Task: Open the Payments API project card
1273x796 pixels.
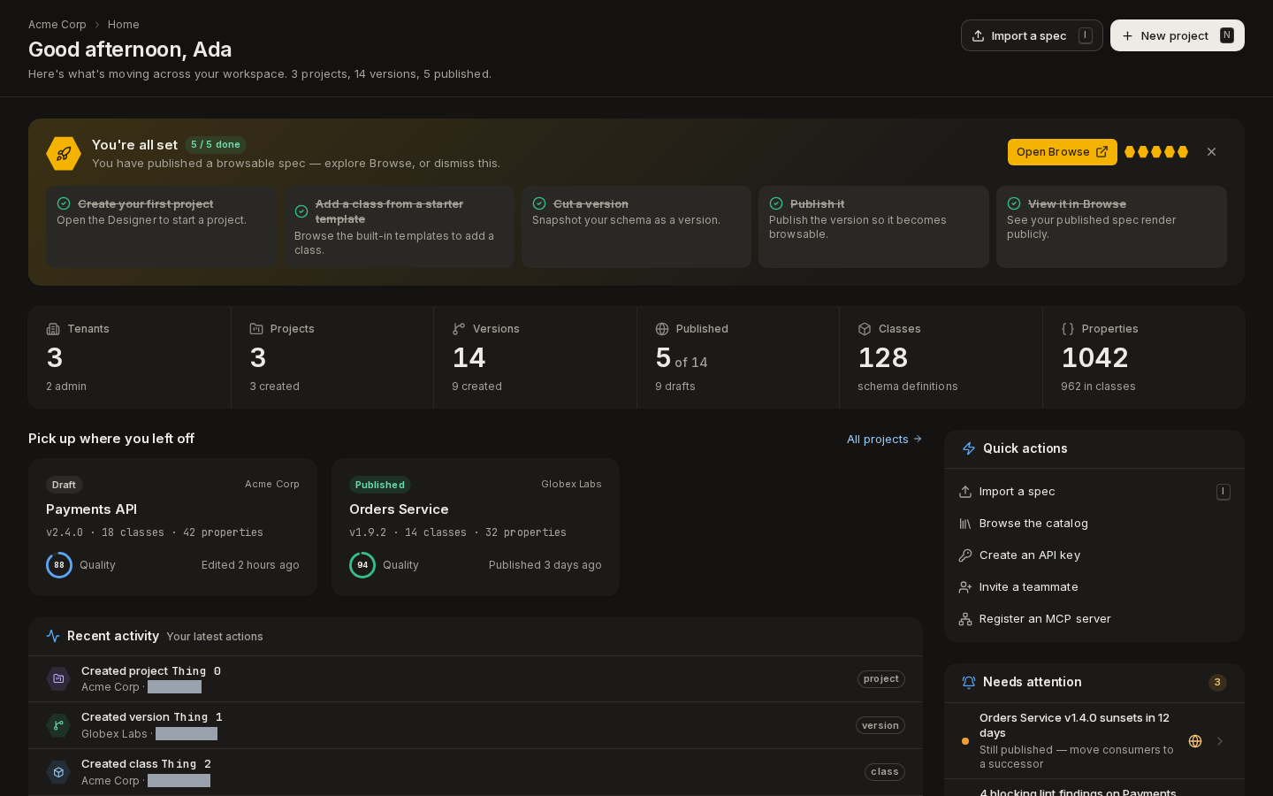Action: (x=172, y=527)
